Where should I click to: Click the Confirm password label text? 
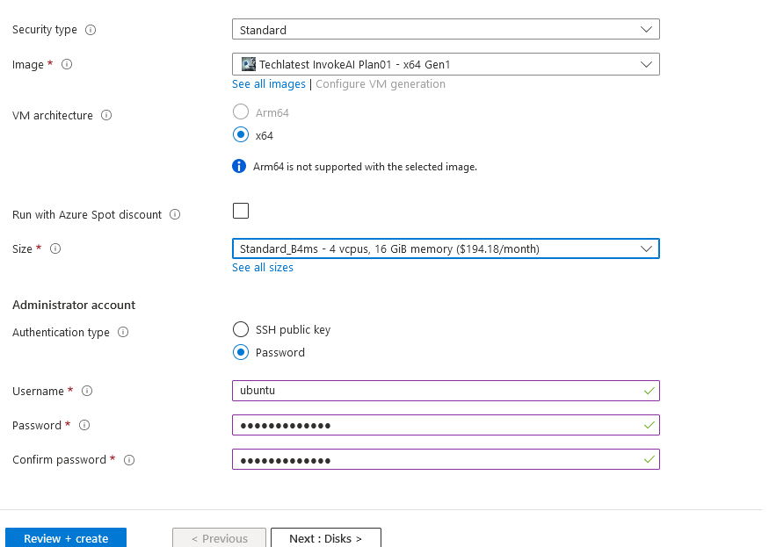click(x=59, y=460)
